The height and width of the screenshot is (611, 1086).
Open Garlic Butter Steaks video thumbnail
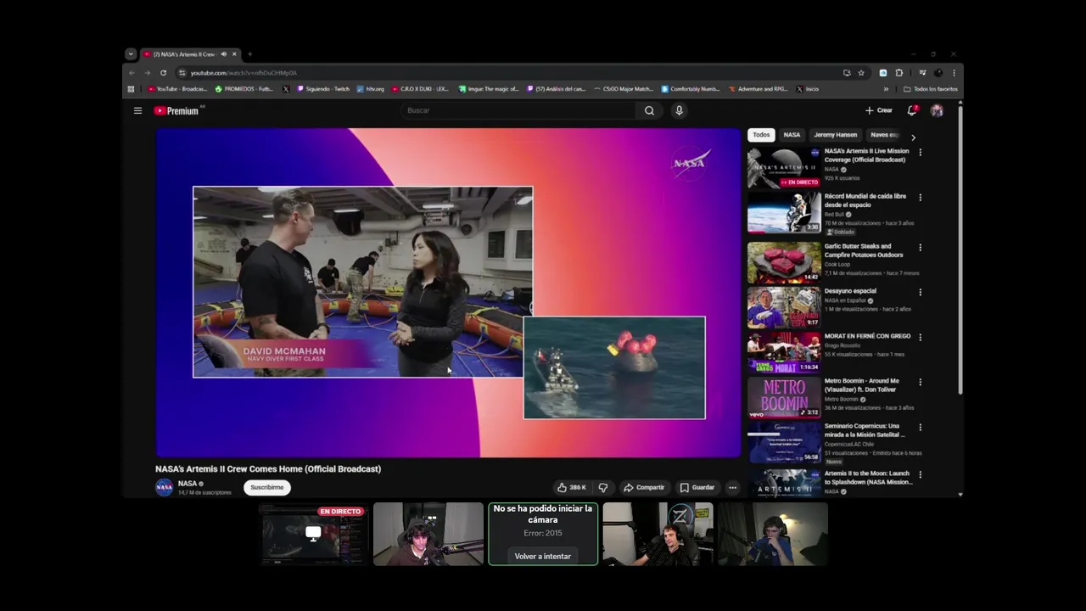[x=784, y=262]
